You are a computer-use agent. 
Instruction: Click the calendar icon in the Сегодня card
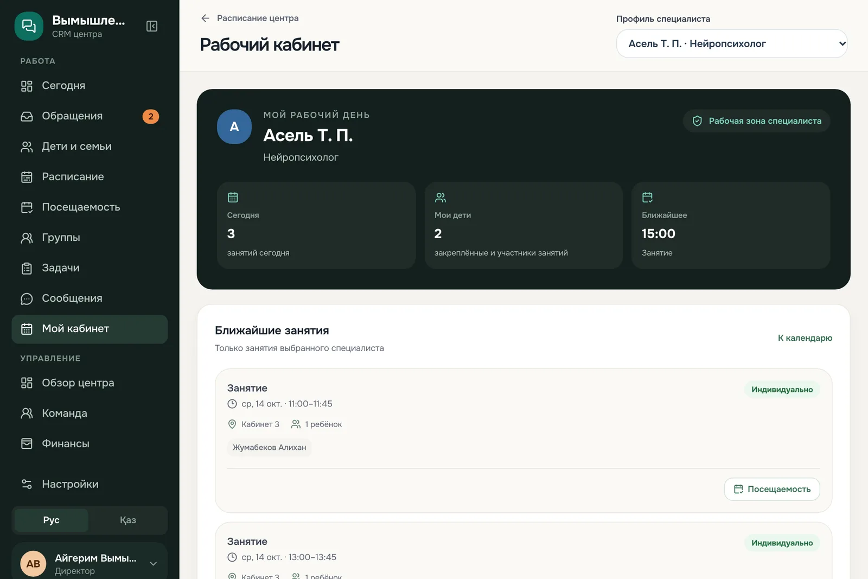233,197
